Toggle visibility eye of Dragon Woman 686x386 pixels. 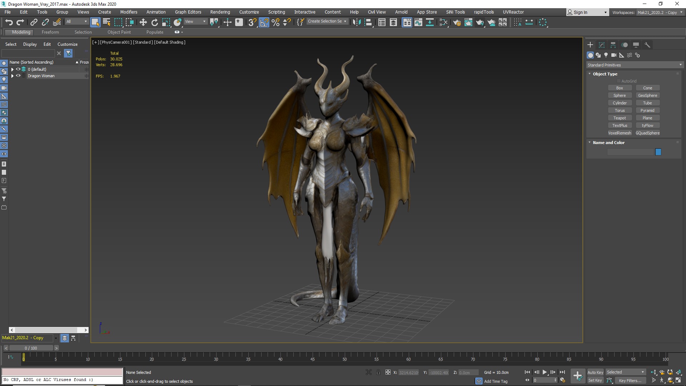click(18, 76)
